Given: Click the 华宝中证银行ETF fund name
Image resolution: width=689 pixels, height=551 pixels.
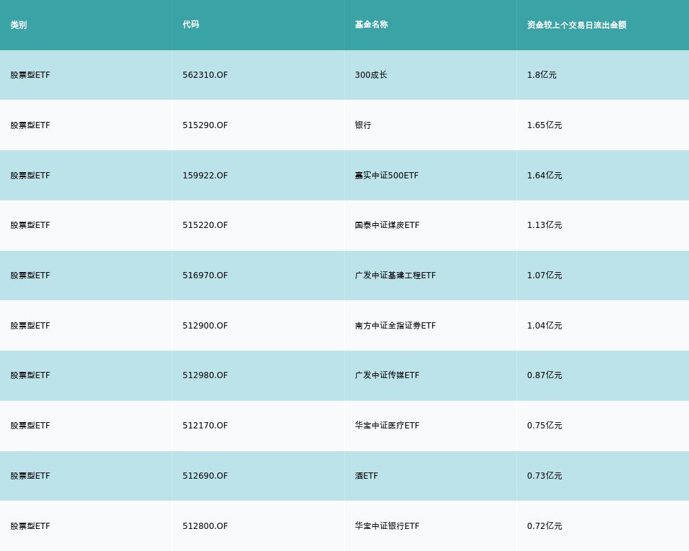Looking at the screenshot, I should click(387, 526).
